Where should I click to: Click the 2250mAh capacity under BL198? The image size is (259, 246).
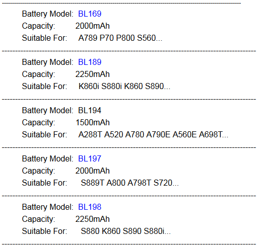pos(92,219)
